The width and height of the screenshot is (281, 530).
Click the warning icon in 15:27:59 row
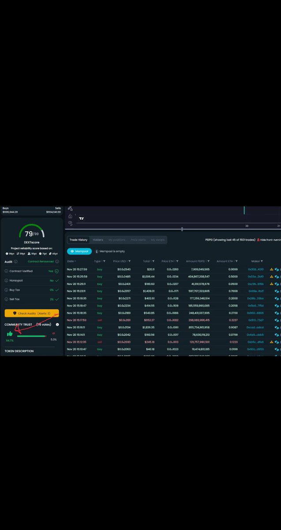[x=272, y=269]
